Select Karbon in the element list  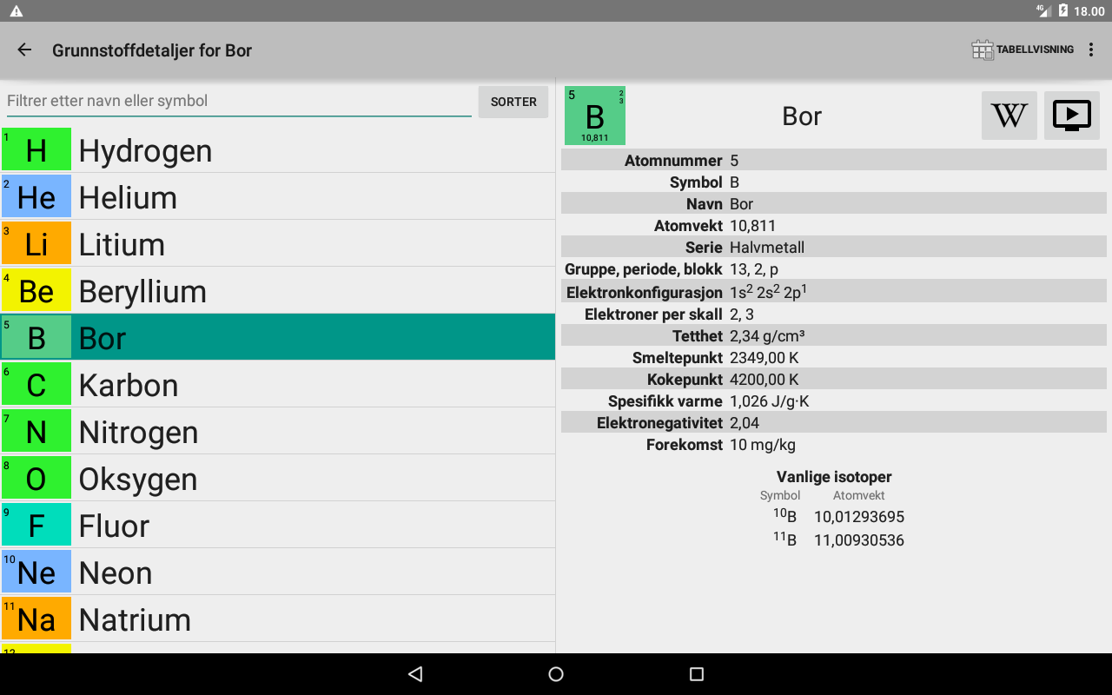[129, 385]
